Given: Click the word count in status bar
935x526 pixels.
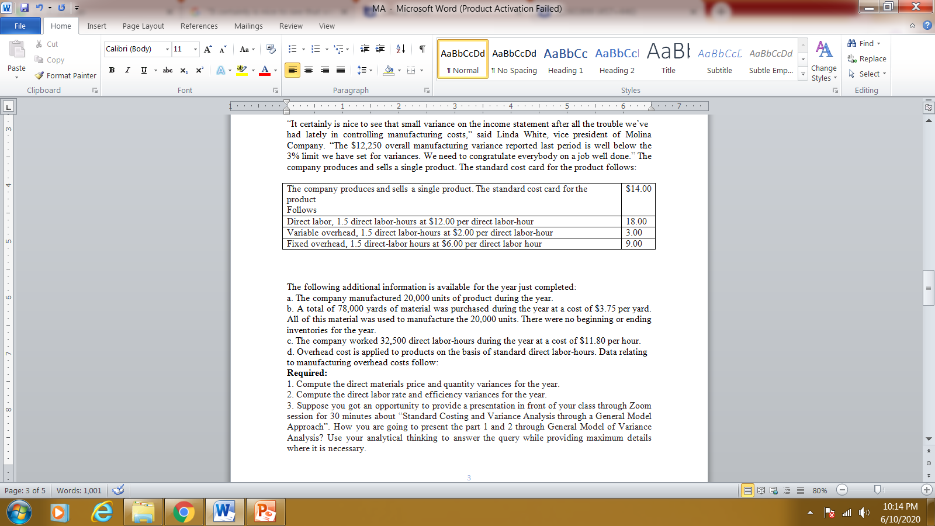Looking at the screenshot, I should click(x=79, y=490).
